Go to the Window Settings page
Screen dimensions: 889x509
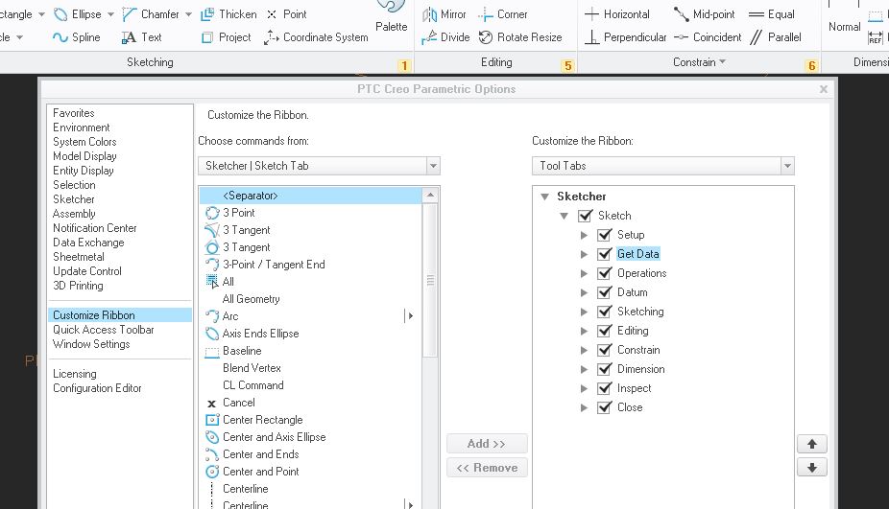tap(91, 344)
